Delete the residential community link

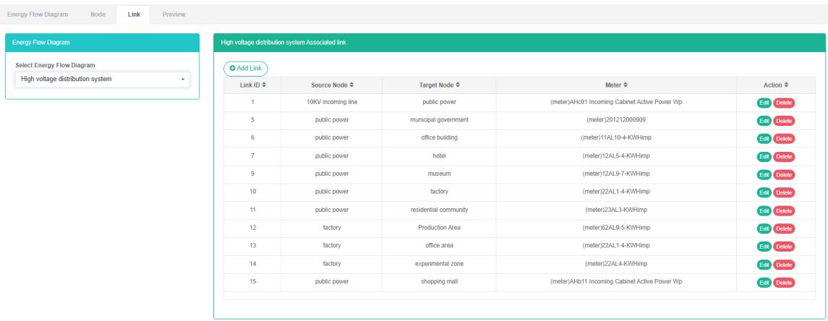[x=784, y=210]
